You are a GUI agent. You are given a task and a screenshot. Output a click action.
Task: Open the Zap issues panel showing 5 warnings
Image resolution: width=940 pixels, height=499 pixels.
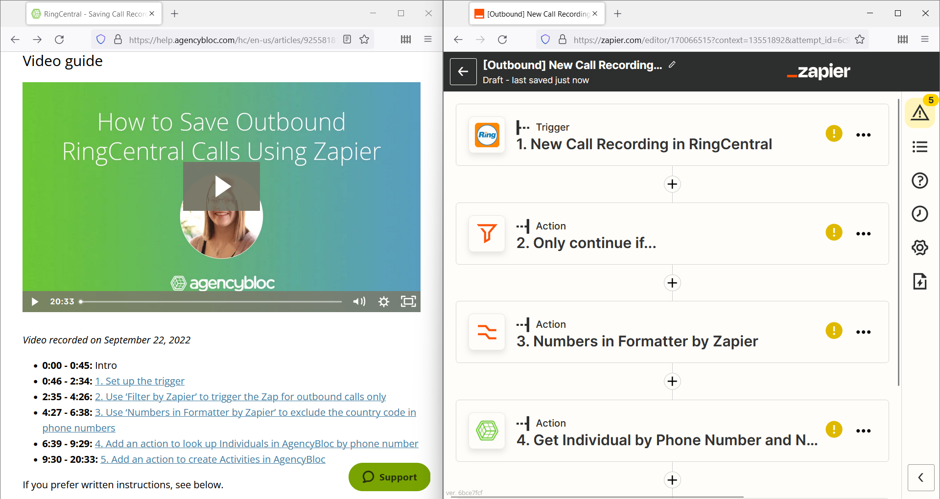[x=919, y=112]
